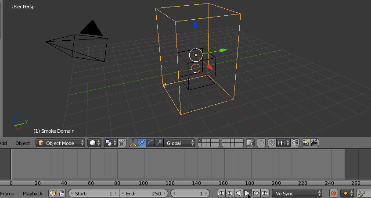The width and height of the screenshot is (371, 198).
Task: Click the End frame field
Action: click(144, 194)
